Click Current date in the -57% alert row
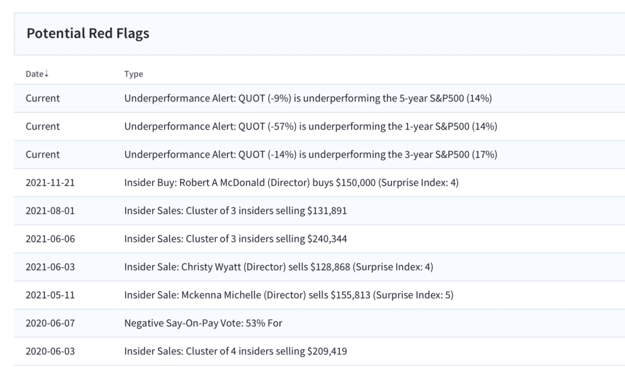This screenshot has height=367, width=625. [43, 126]
